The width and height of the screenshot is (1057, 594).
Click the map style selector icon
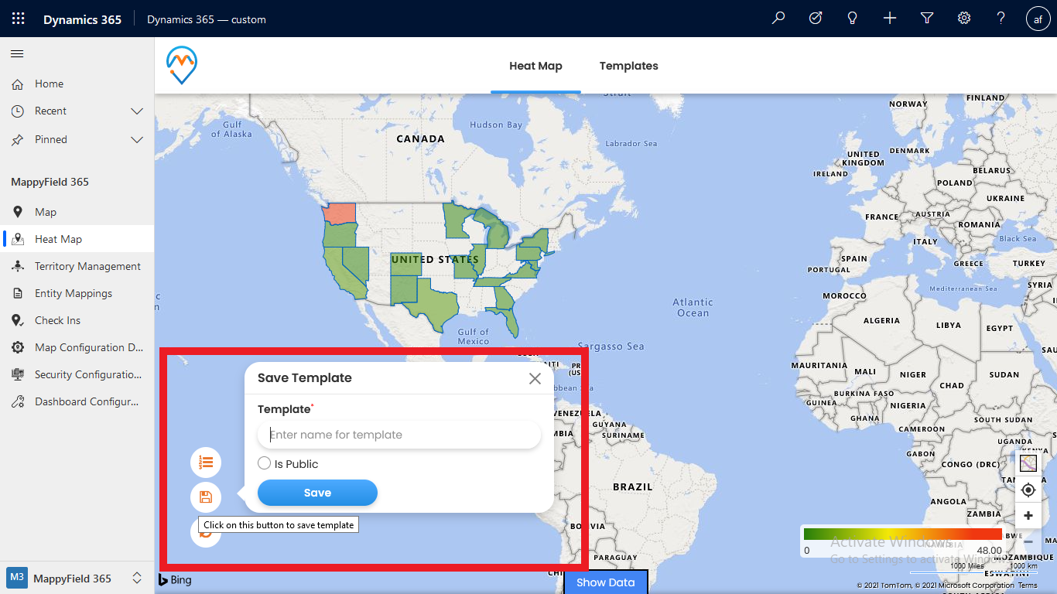[1028, 464]
